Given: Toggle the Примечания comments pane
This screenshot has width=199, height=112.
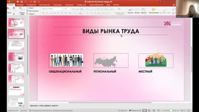Looking at the screenshot, I should click(135, 110).
